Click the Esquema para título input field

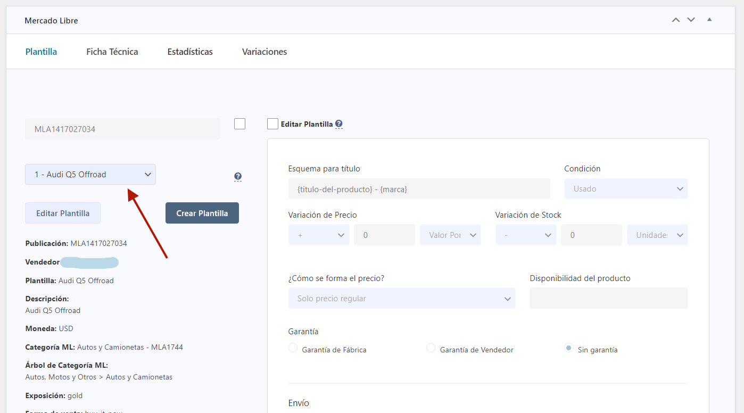point(419,189)
